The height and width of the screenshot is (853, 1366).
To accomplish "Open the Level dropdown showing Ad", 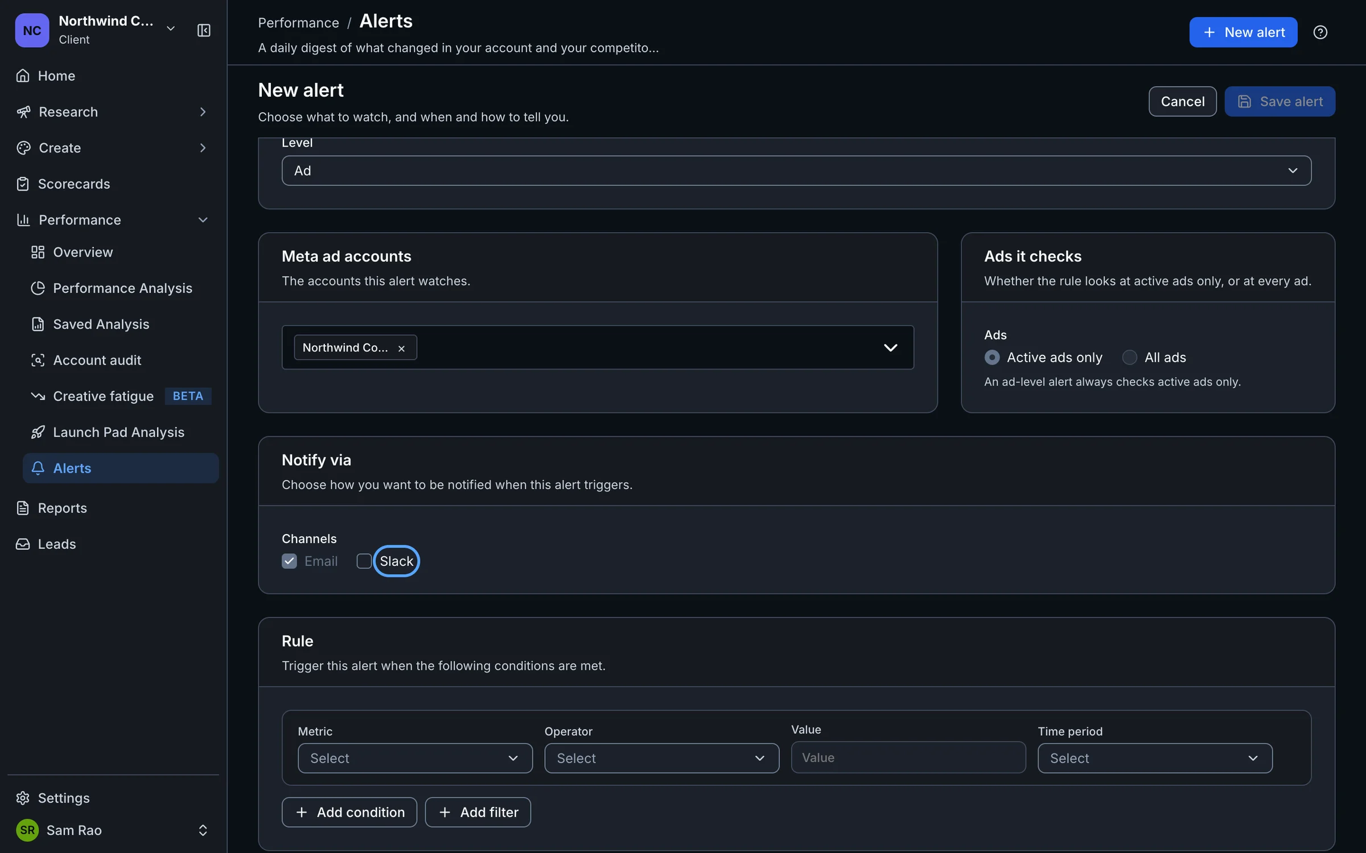I will click(x=796, y=171).
